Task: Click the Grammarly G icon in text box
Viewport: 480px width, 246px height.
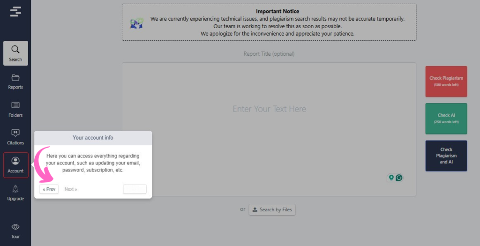Action: tap(399, 178)
